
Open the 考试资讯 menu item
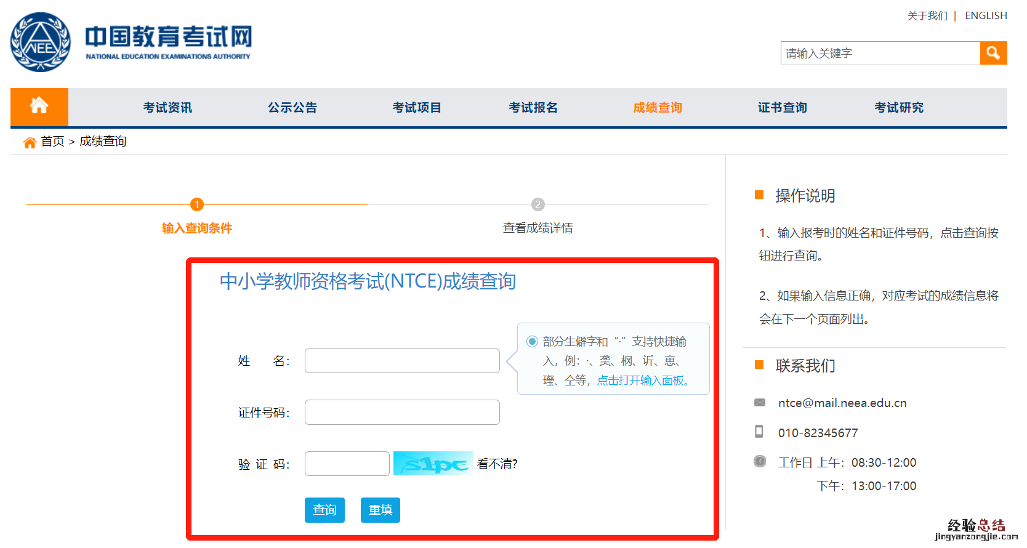(167, 108)
